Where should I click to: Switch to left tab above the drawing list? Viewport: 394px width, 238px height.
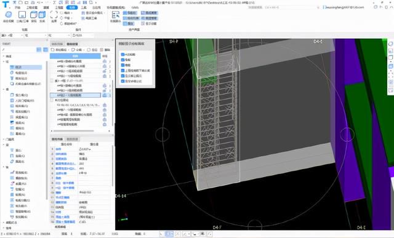pyautogui.click(x=57, y=44)
